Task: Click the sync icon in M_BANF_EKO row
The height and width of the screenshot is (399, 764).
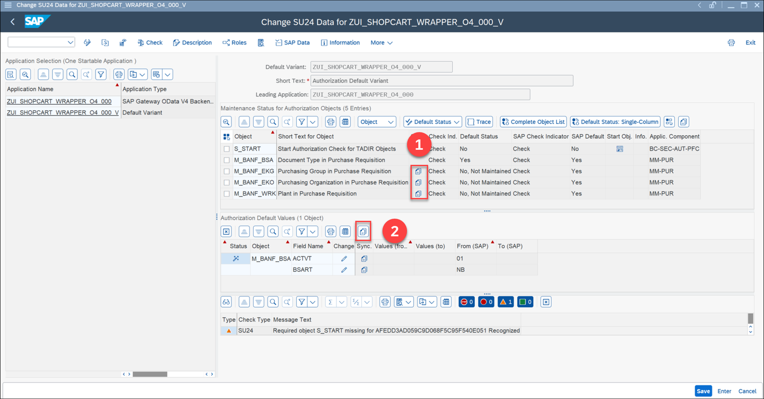Action: click(418, 182)
